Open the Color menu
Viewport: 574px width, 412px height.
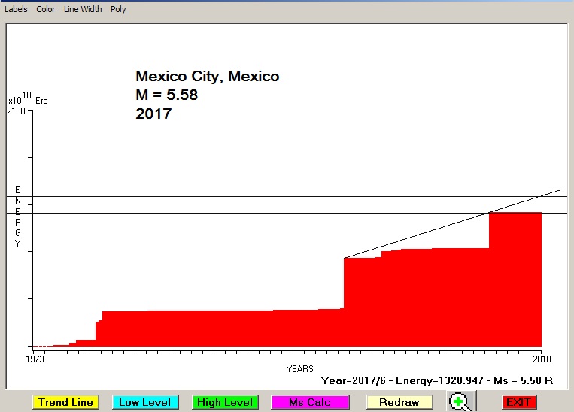46,9
